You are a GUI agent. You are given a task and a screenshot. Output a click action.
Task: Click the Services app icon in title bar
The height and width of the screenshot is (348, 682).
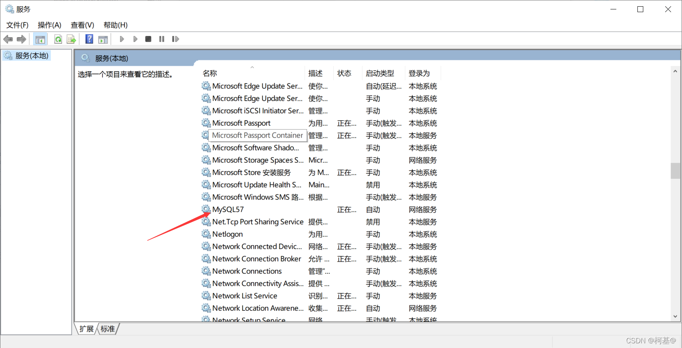click(x=9, y=9)
